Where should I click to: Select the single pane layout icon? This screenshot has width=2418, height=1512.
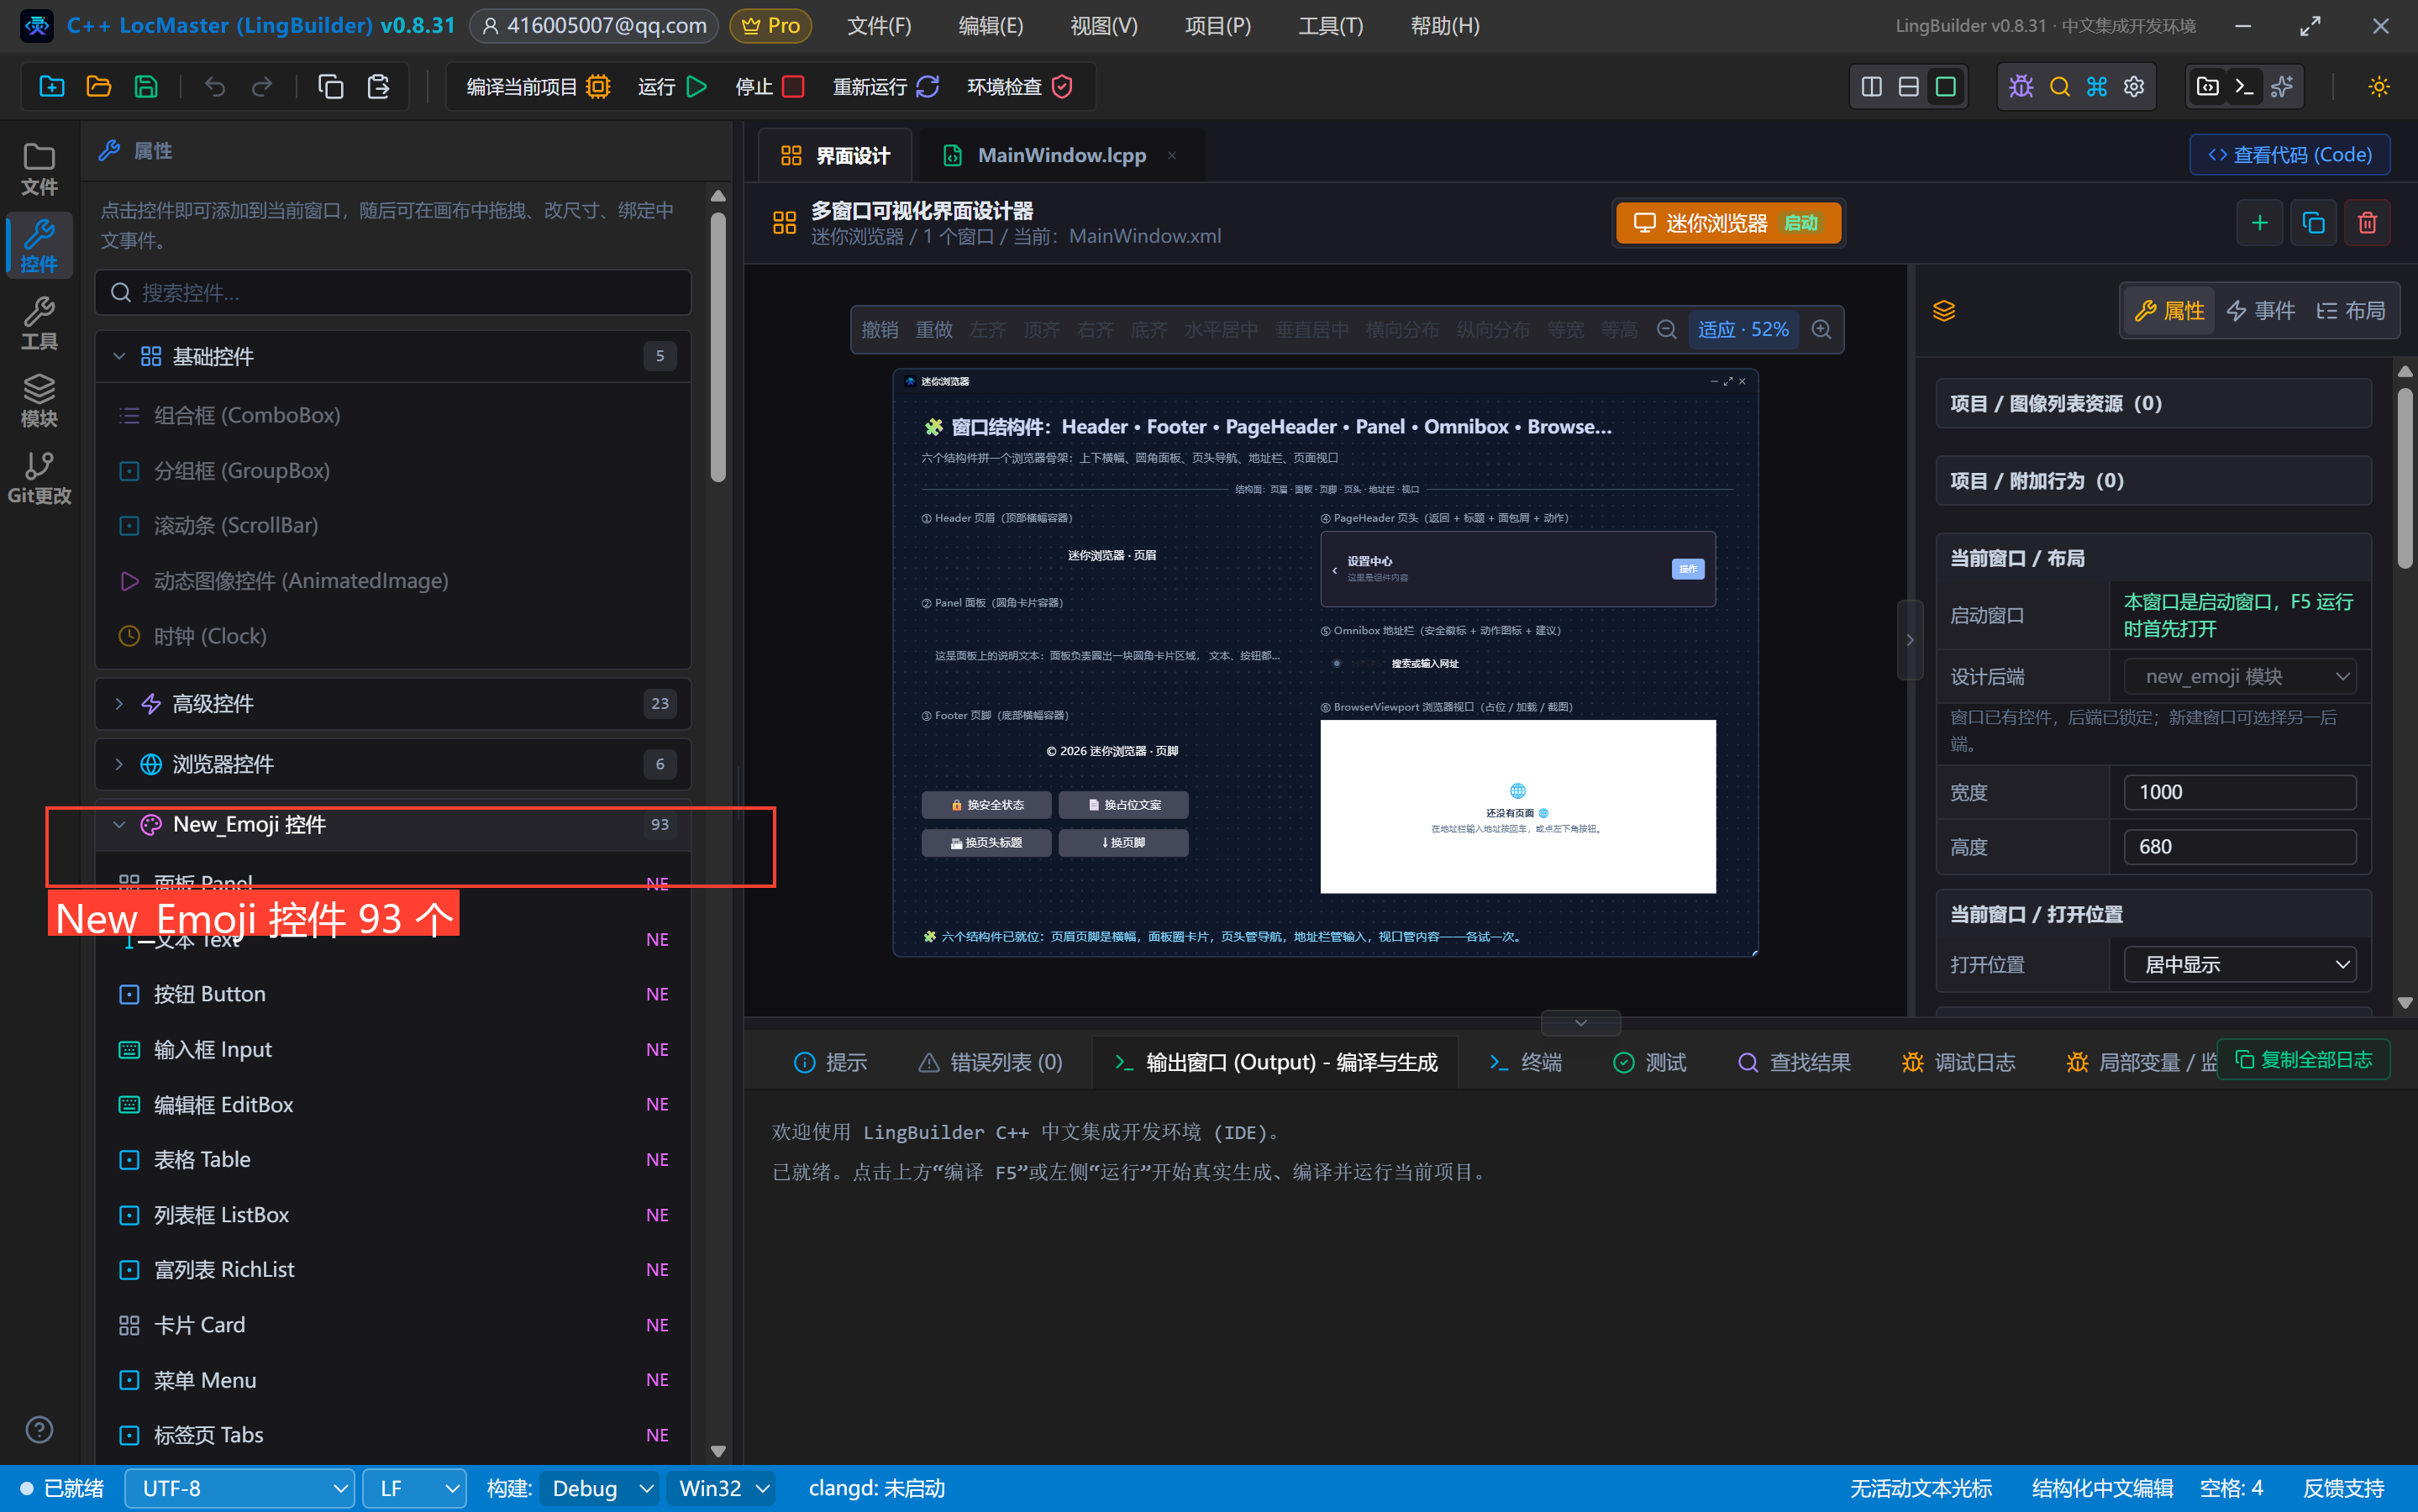click(1946, 87)
